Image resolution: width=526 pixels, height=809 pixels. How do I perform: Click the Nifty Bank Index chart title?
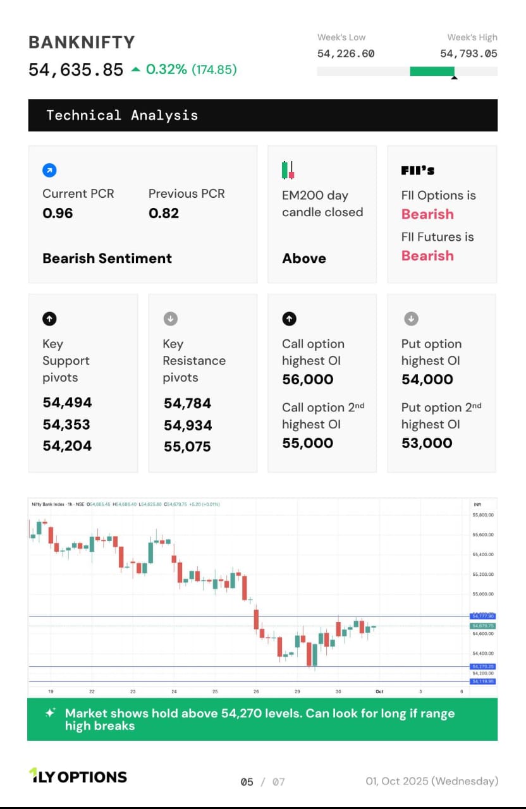pos(49,504)
